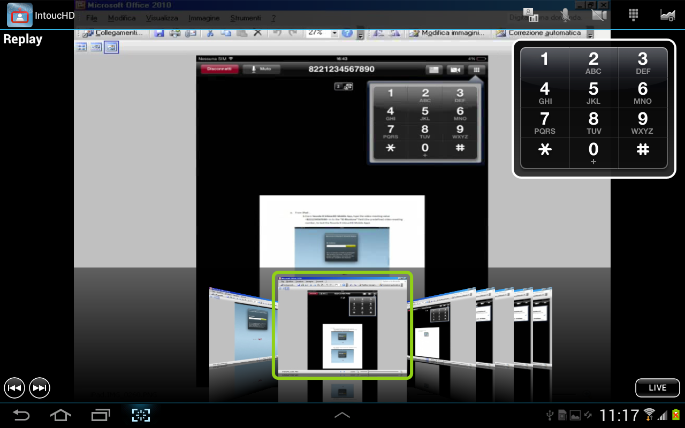The width and height of the screenshot is (685, 428).
Task: Tap keypad key 7 PQRS
Action: coord(545,123)
